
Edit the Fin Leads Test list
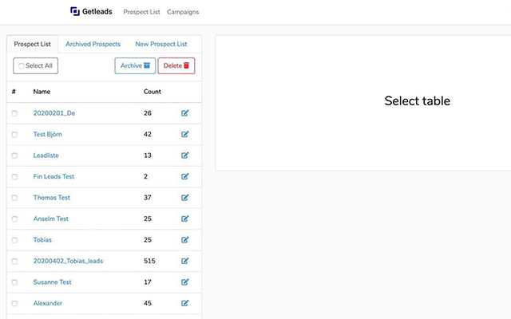click(x=184, y=176)
